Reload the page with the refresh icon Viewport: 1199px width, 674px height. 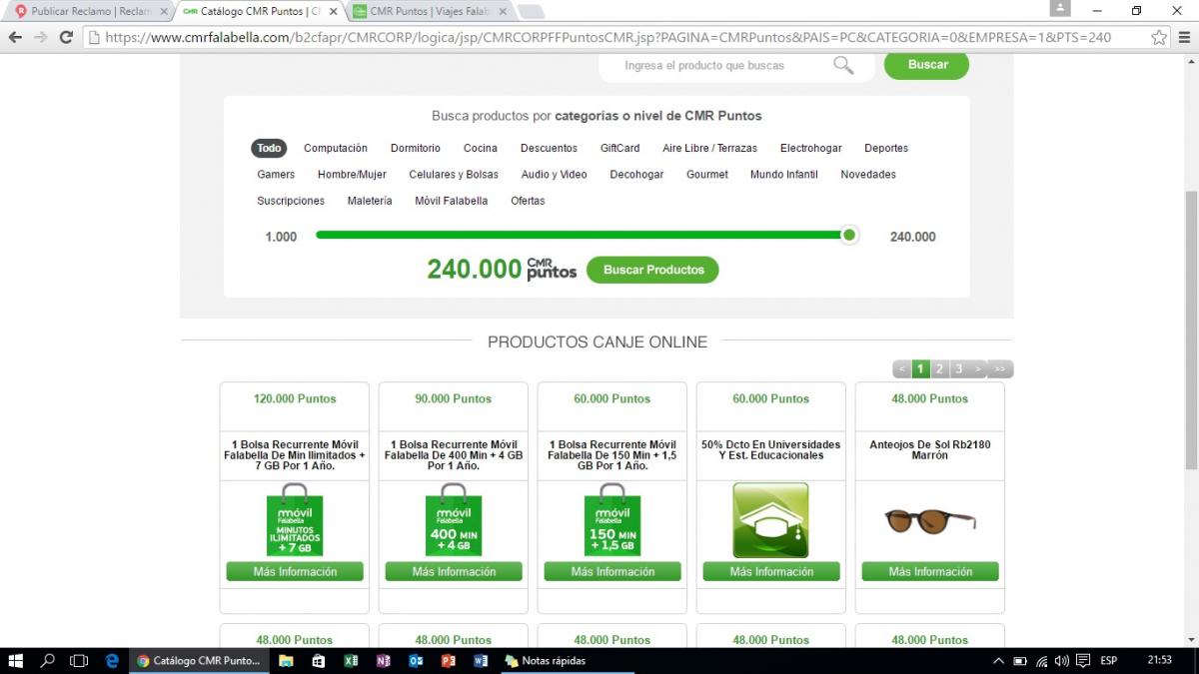point(66,37)
